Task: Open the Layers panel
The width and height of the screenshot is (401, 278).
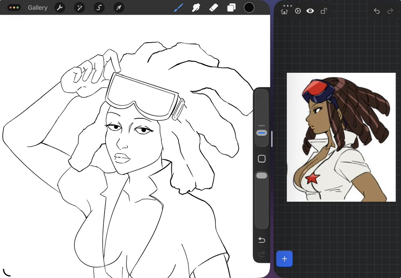Action: (231, 7)
